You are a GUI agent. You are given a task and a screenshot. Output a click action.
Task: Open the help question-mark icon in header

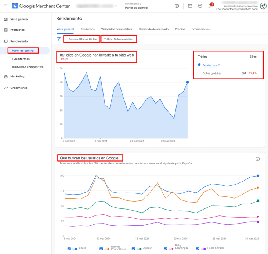point(200,6)
